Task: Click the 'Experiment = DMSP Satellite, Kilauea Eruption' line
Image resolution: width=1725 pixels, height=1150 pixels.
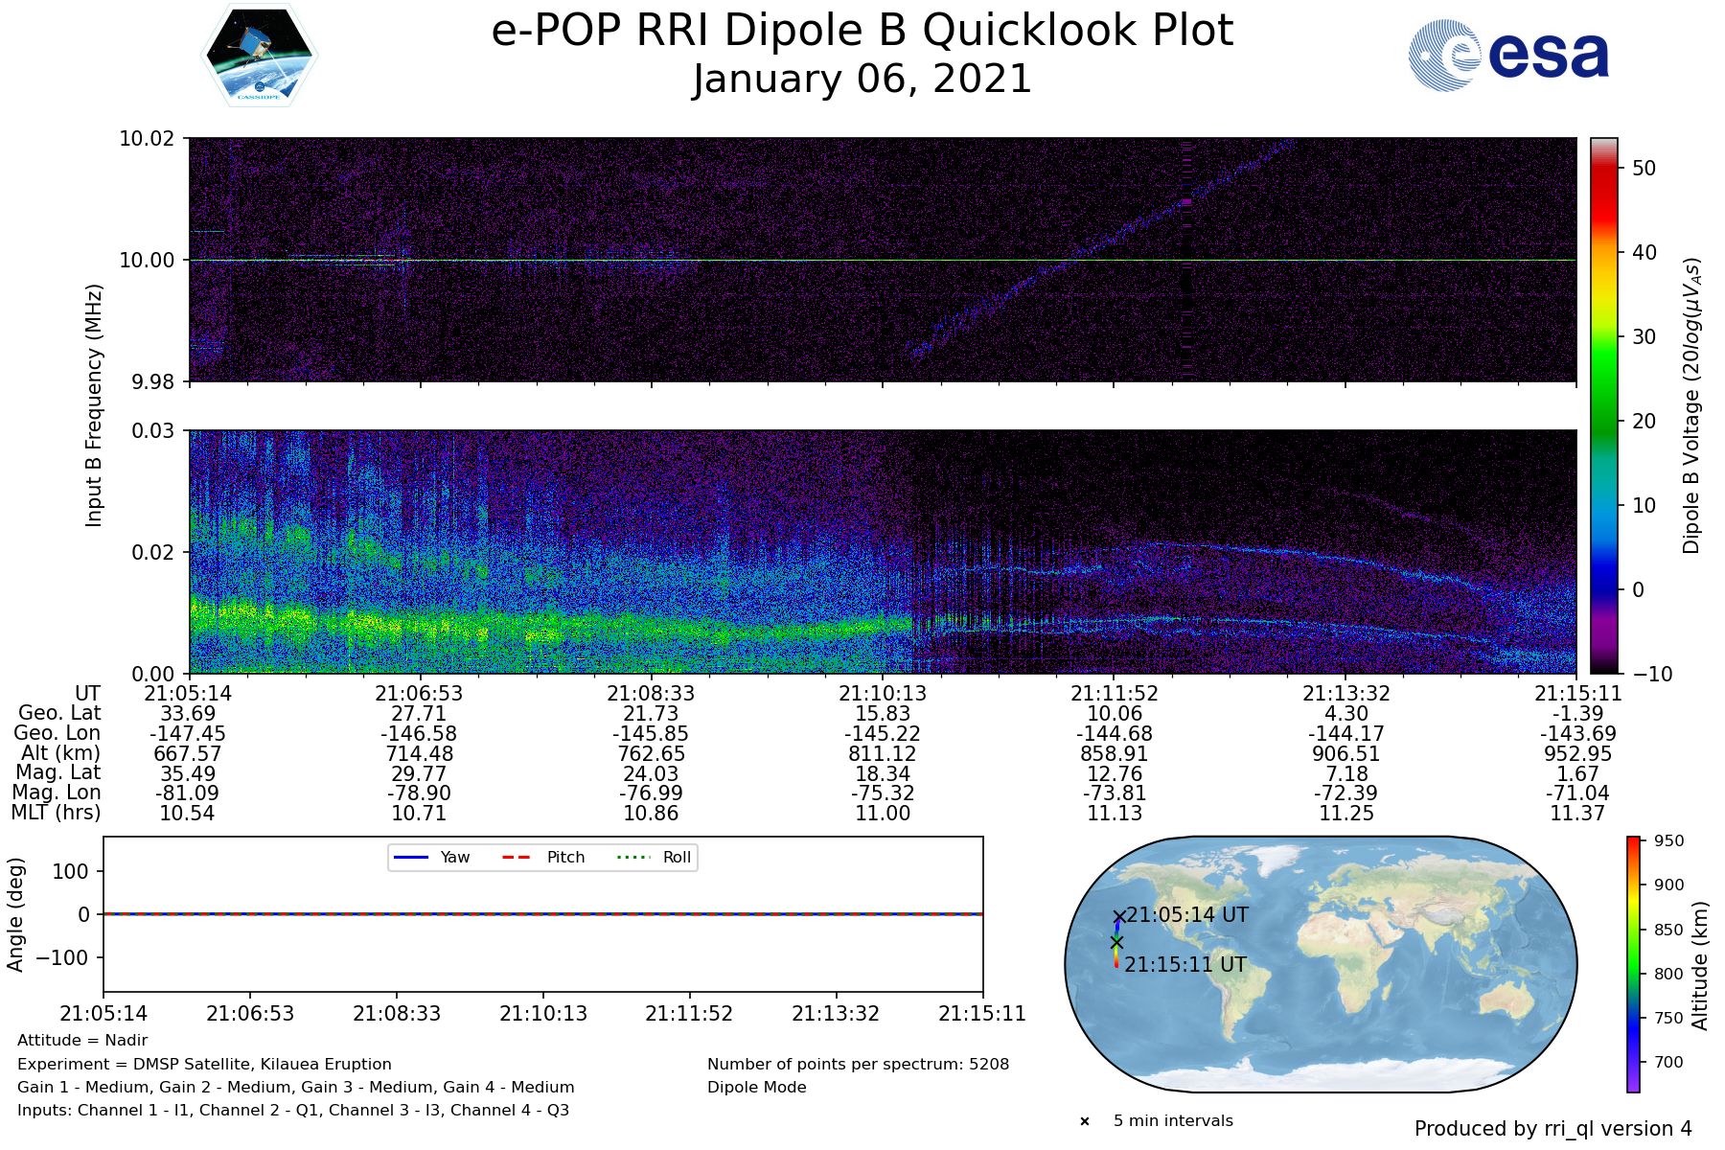Action: pos(204,1065)
